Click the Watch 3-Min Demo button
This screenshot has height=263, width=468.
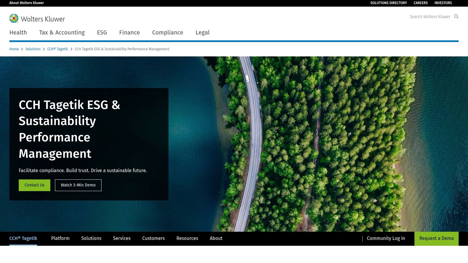pos(78,185)
